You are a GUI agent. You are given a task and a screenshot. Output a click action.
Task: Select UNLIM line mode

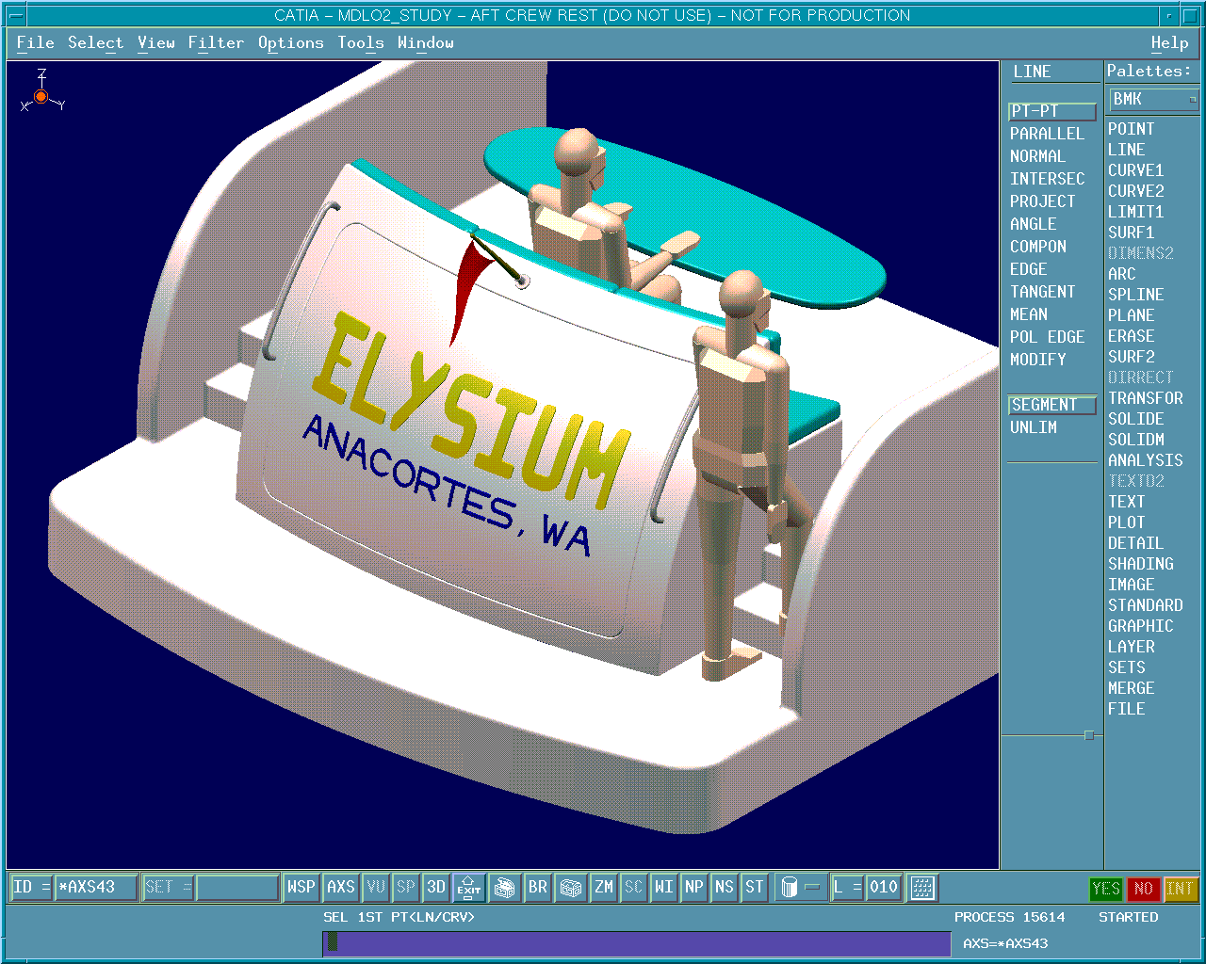(x=1033, y=427)
